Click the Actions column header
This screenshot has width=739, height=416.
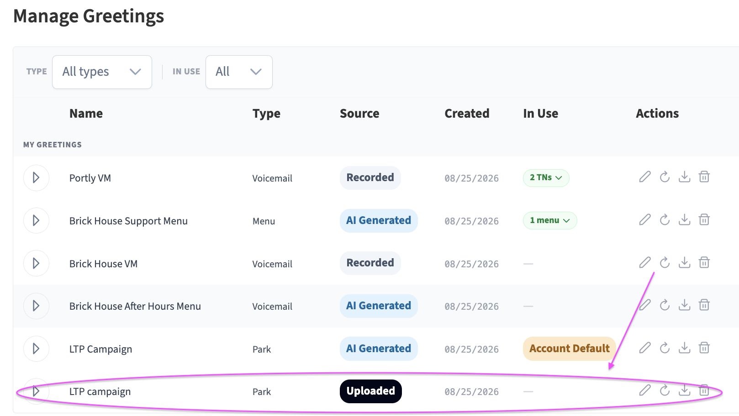coord(657,114)
